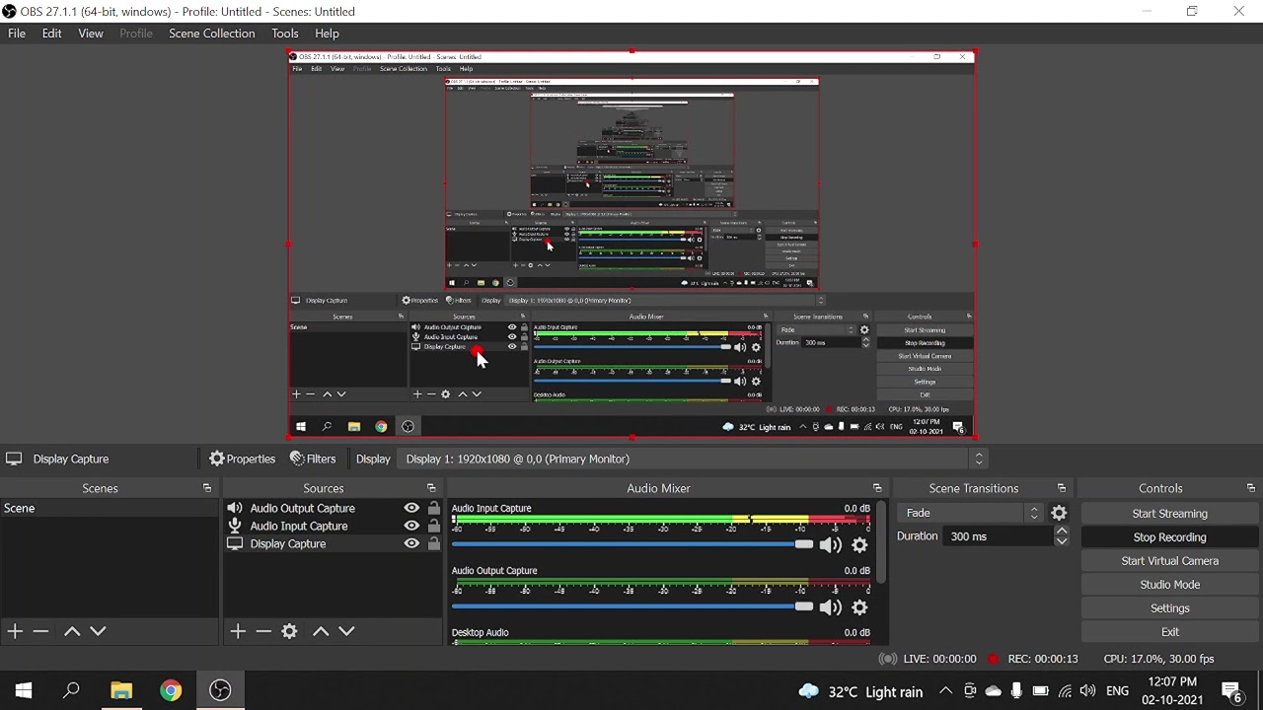Click OBS Studio taskbar icon
The image size is (1263, 710).
coord(220,691)
